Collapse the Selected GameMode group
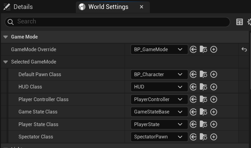Viewport: 251px width, 148px height. coord(6,62)
